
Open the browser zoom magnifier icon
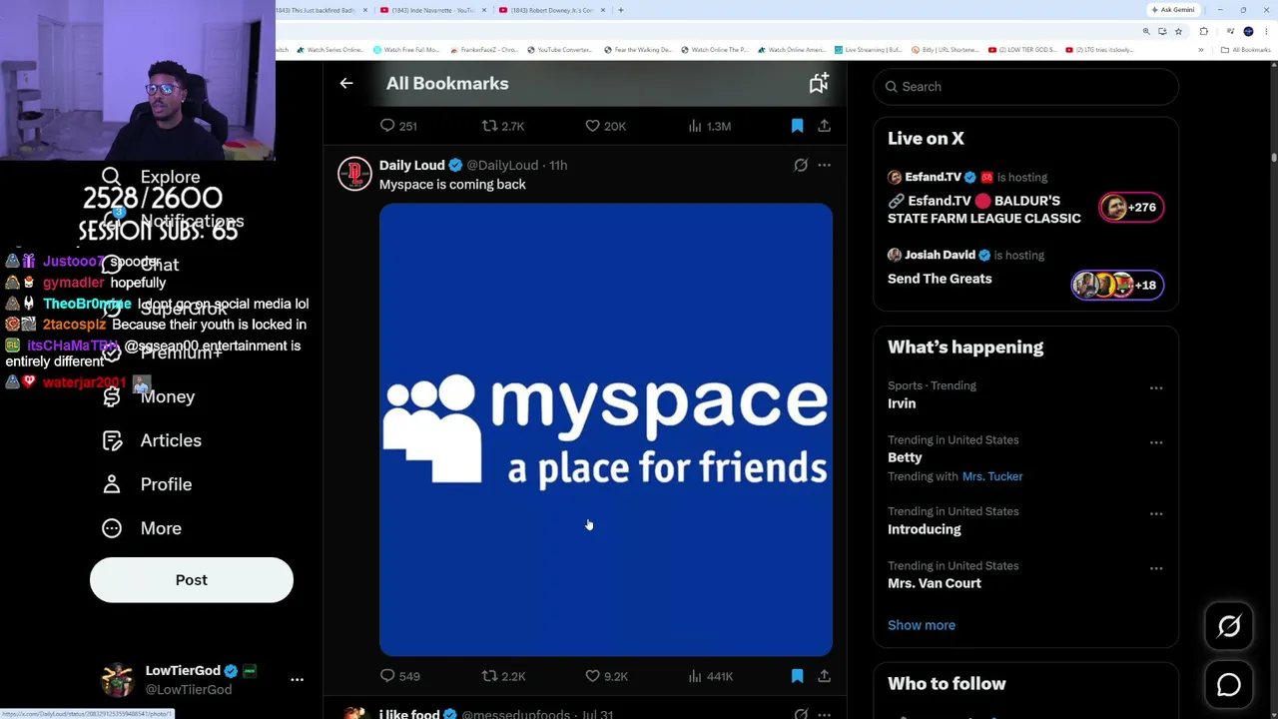[1146, 31]
